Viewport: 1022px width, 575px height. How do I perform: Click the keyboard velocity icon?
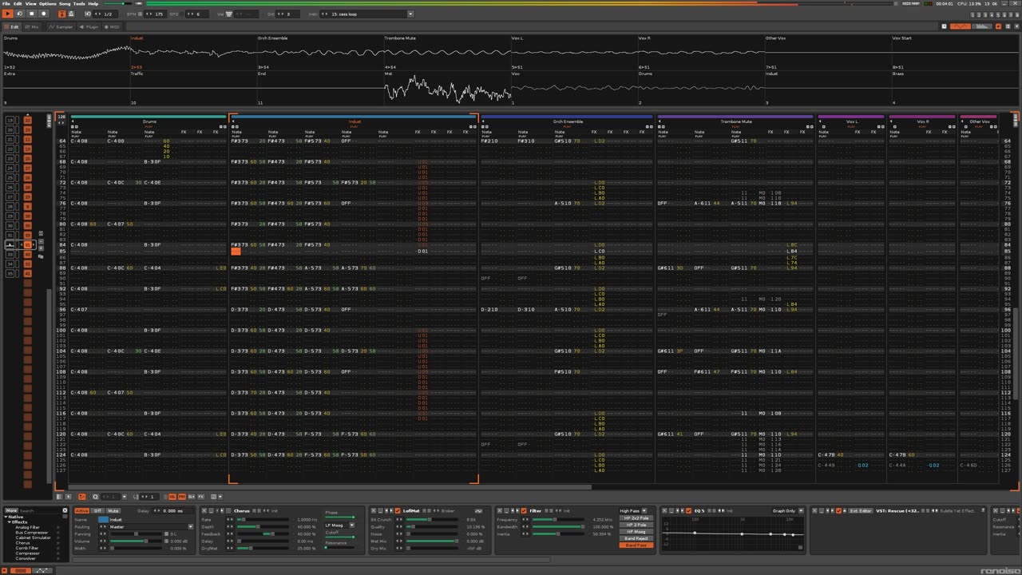229,14
